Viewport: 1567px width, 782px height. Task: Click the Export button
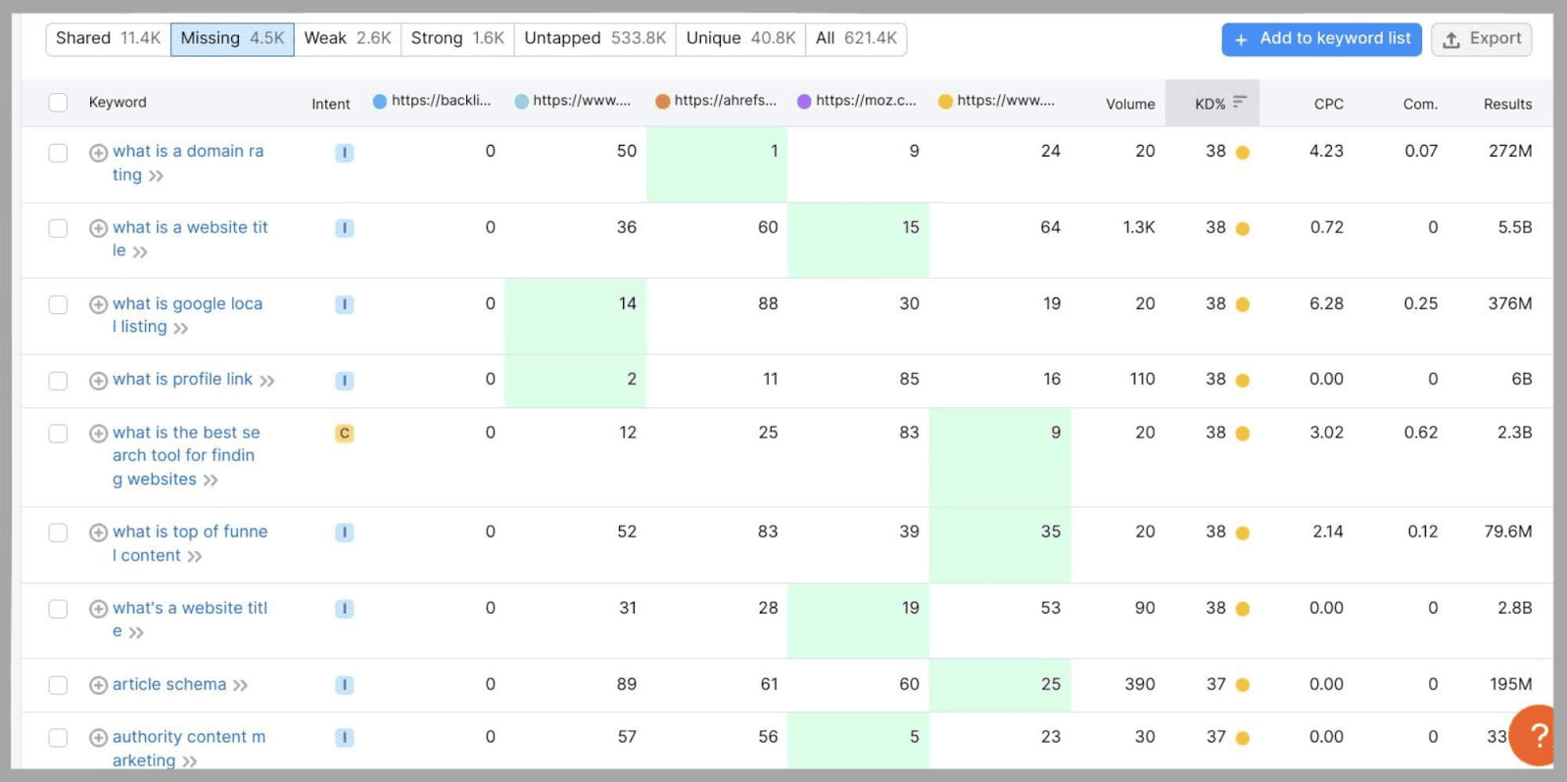click(x=1481, y=39)
